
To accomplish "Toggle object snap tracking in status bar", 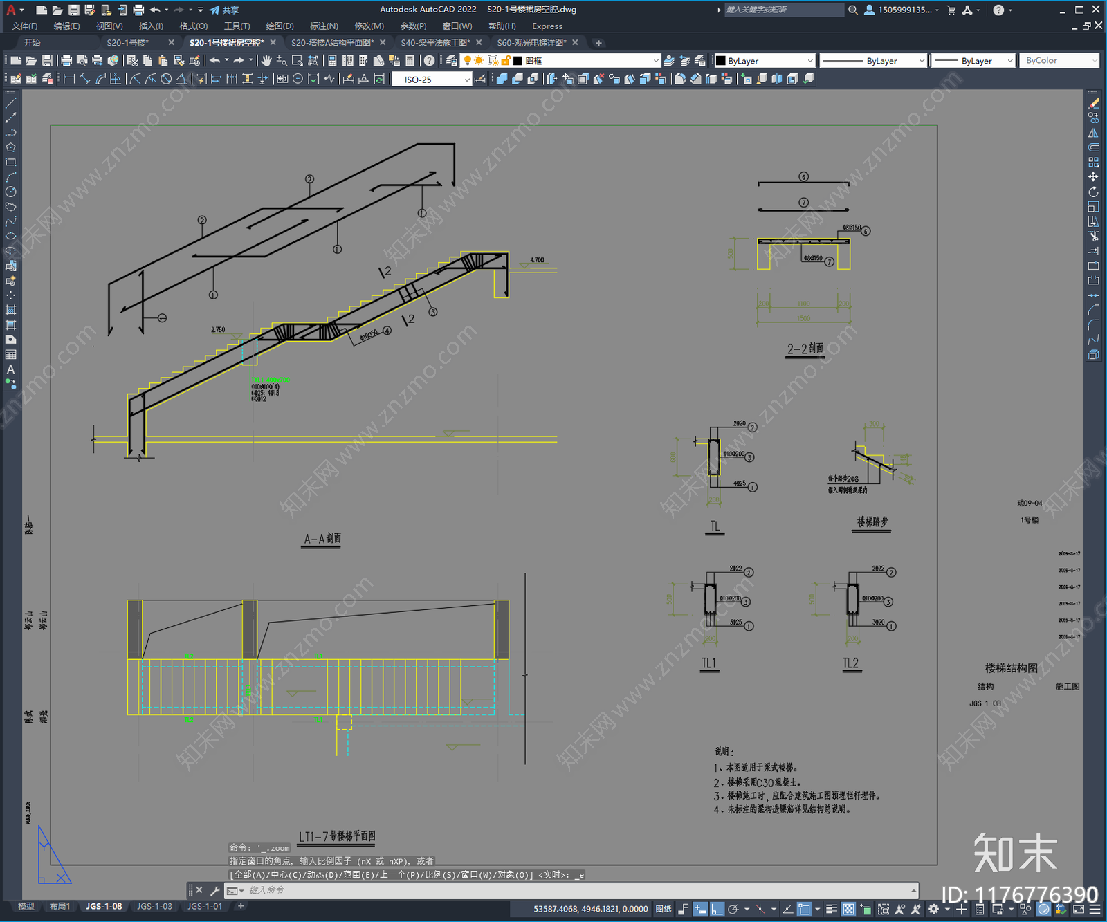I will (x=787, y=909).
